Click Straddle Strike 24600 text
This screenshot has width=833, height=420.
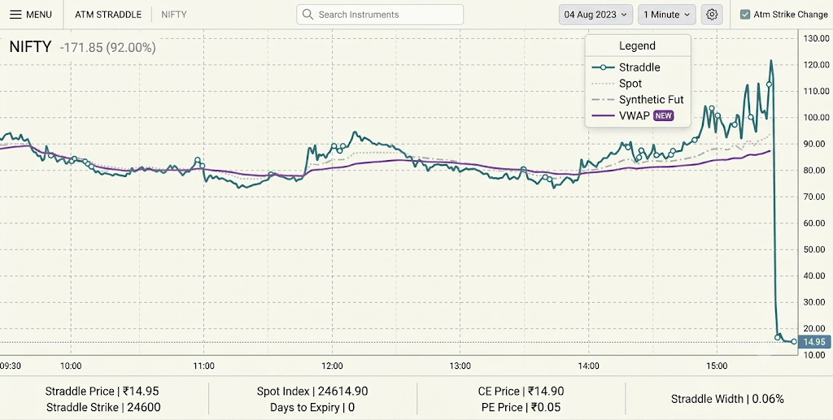[x=103, y=407]
